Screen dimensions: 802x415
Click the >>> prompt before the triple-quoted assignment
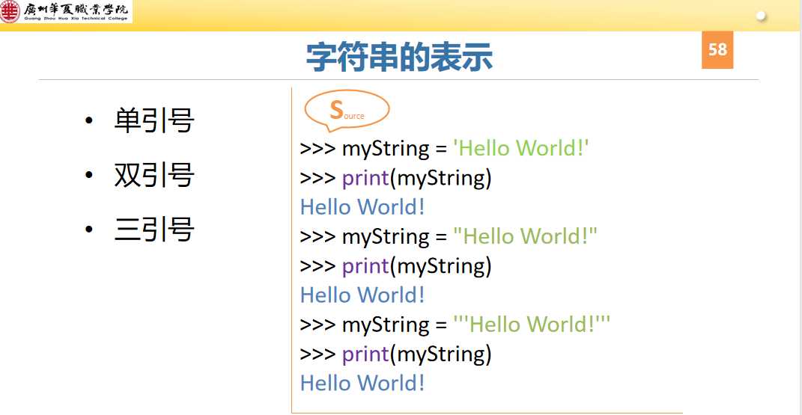pyautogui.click(x=318, y=325)
